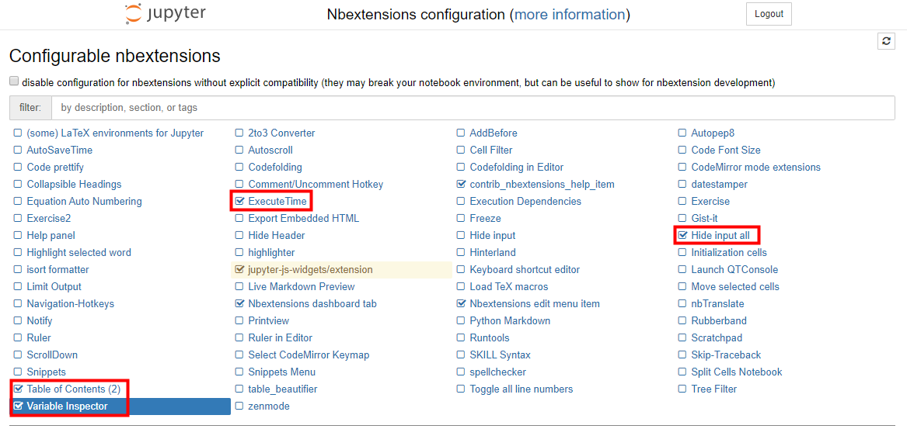The image size is (907, 429).
Task: Select Execution Dependencies extension
Action: pos(525,202)
